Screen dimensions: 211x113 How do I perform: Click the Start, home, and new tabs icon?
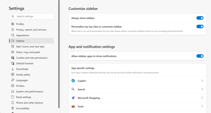click(x=13, y=46)
